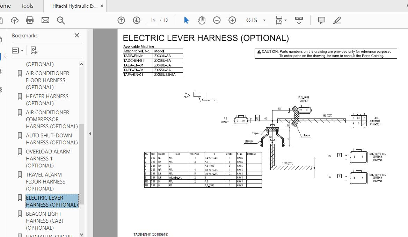The width and height of the screenshot is (408, 237).
Task: Click TADC-EN-01 table cell
Action: pos(138,60)
